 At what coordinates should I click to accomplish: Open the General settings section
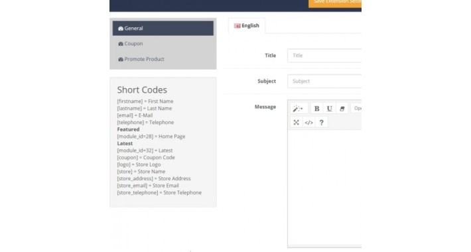coord(163,29)
